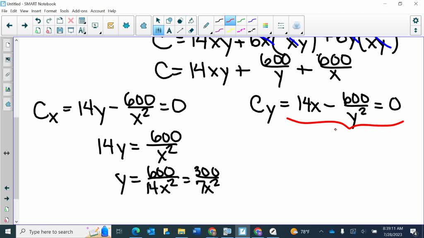Open the Add-ons sidebar tab
Screen dimensions: 424x238
[7, 104]
